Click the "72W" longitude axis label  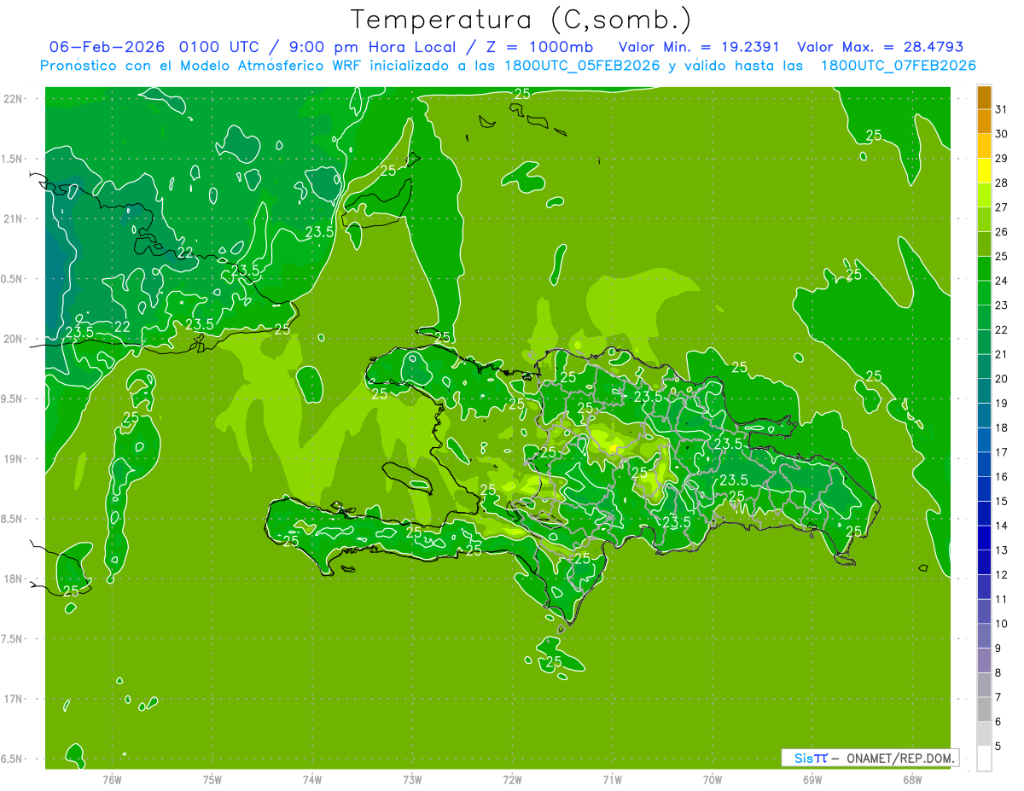tap(512, 779)
